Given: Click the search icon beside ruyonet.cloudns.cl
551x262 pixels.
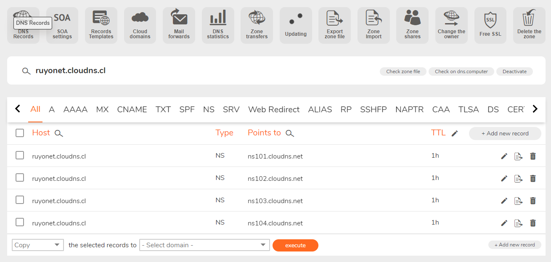Looking at the screenshot, I should [26, 71].
